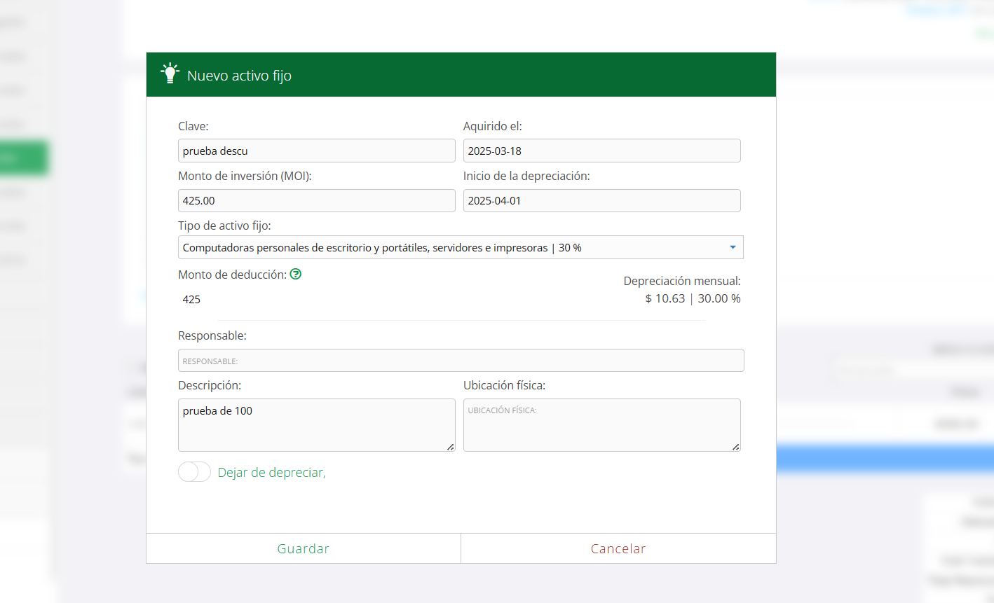Viewport: 994px width, 603px height.
Task: Click the $ 10.63 monthly depreciation amount
Action: 665,298
